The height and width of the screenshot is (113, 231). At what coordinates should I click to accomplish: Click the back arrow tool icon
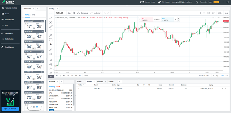tap(51, 44)
